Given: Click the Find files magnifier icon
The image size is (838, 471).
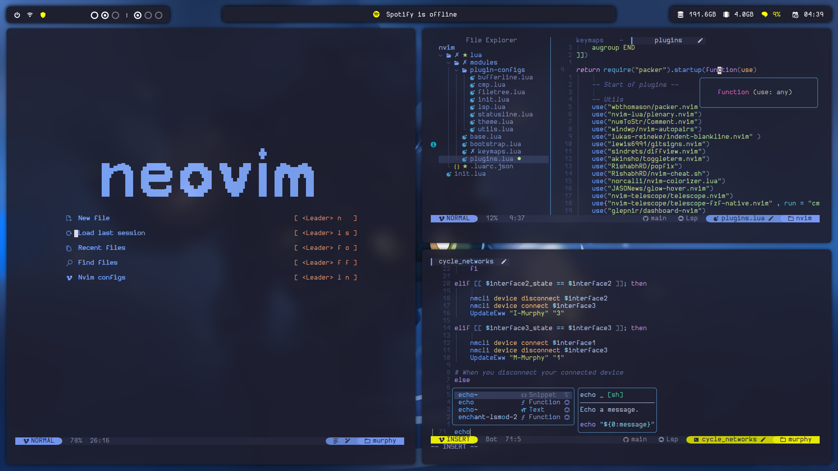Looking at the screenshot, I should click(x=69, y=263).
